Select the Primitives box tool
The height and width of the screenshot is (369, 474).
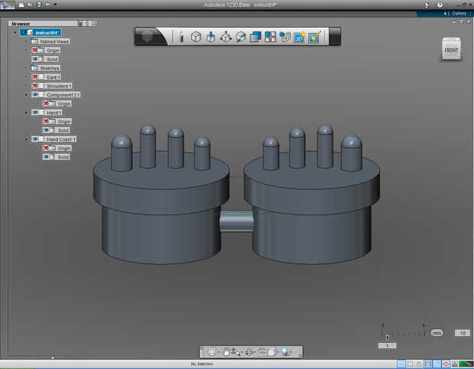(x=196, y=36)
